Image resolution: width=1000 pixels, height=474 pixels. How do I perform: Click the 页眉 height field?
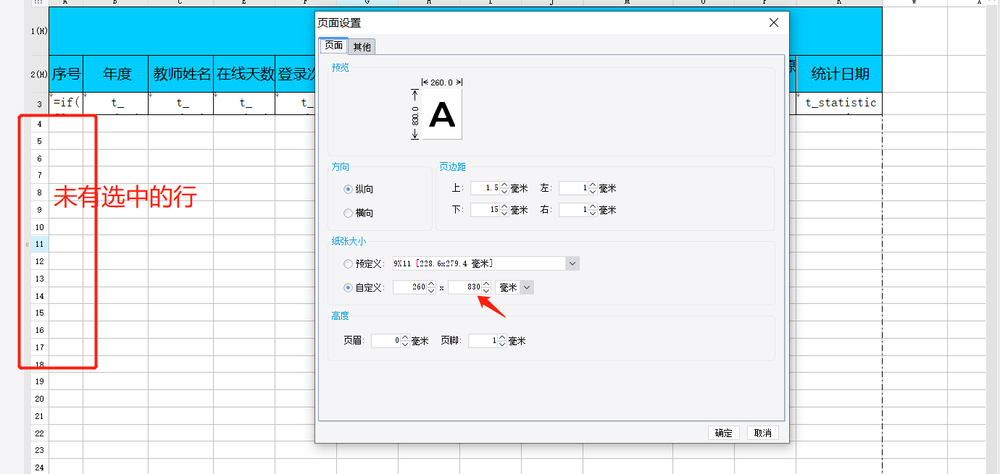click(x=386, y=341)
